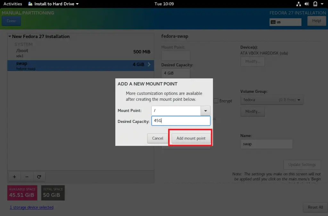328x216 pixels.
Task: Toggle the Encrypt checkbox
Action: (x=216, y=101)
